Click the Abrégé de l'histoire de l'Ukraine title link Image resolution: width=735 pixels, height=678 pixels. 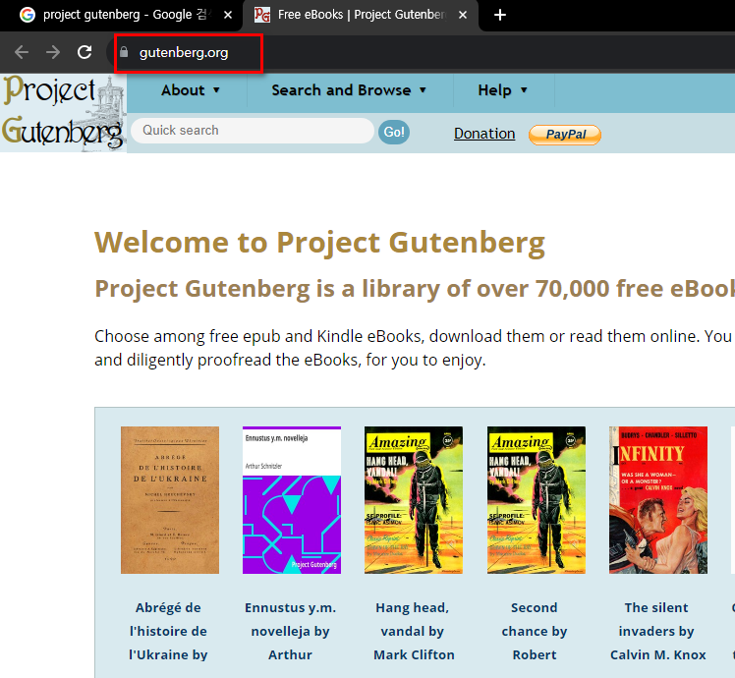click(x=168, y=631)
